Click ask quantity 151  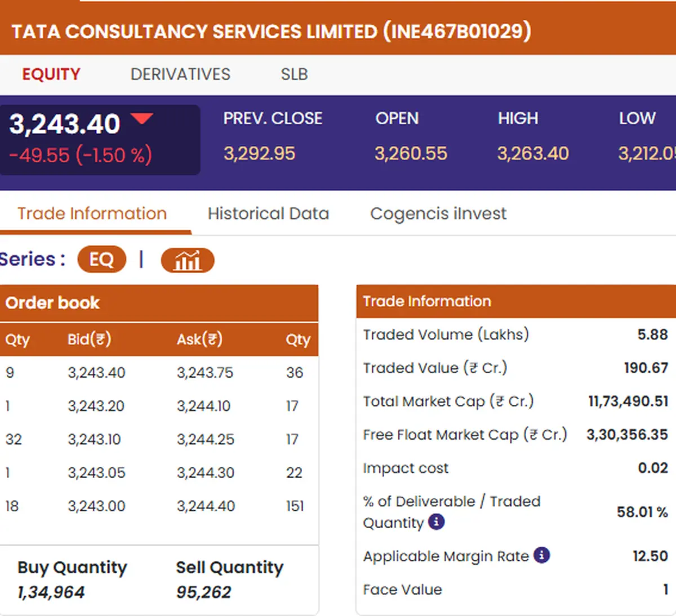(295, 506)
